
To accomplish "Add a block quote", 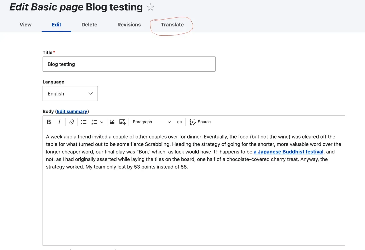I will (112, 122).
